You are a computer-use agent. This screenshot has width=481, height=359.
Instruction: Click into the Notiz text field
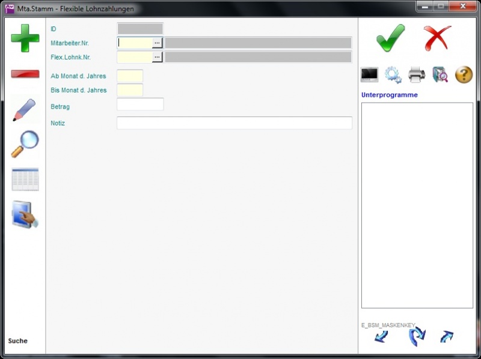pos(234,123)
